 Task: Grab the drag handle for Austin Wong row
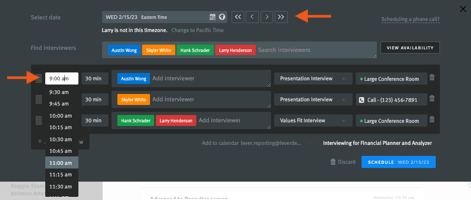pyautogui.click(x=38, y=79)
